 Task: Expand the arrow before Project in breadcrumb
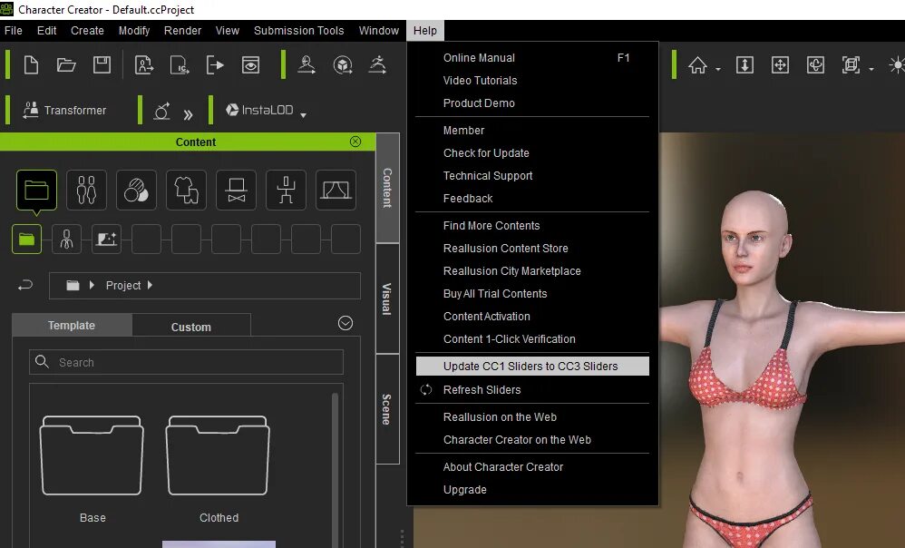[x=92, y=285]
